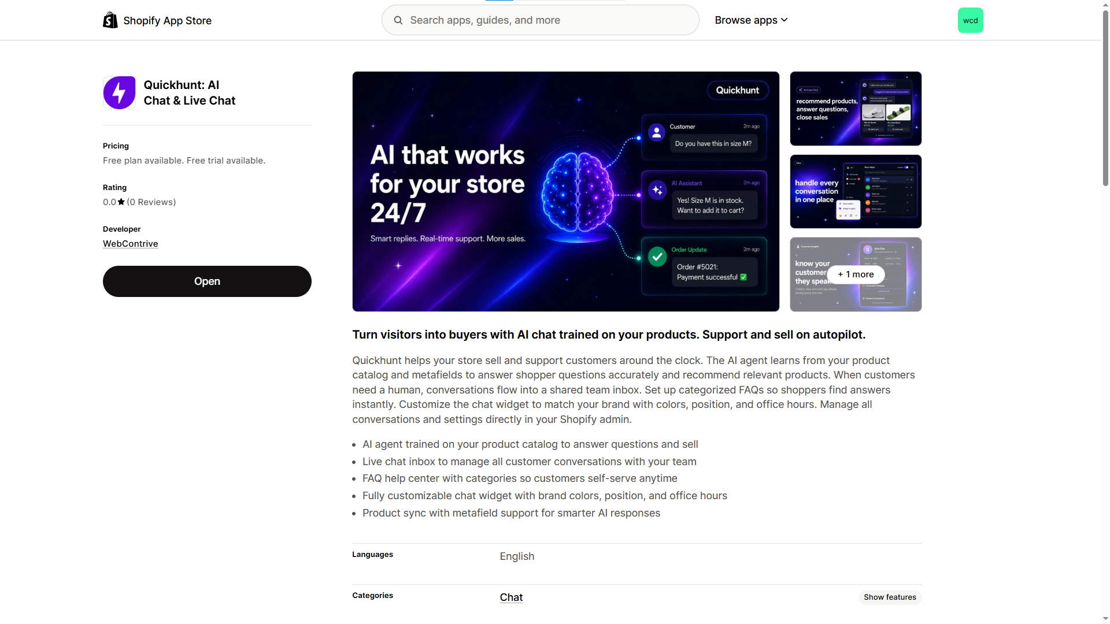Open the Chat category link
Viewport: 1110px width, 624px height.
pos(511,597)
